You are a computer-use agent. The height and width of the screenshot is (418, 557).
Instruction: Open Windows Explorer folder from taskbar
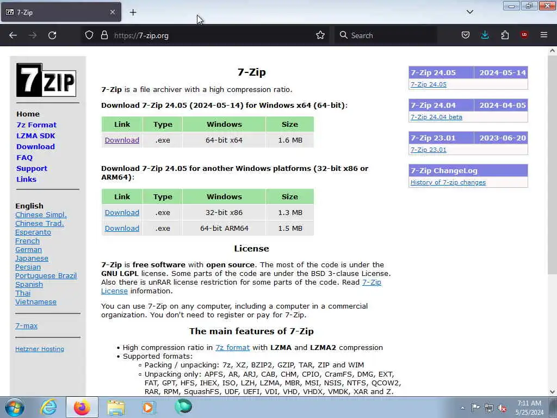point(116,407)
